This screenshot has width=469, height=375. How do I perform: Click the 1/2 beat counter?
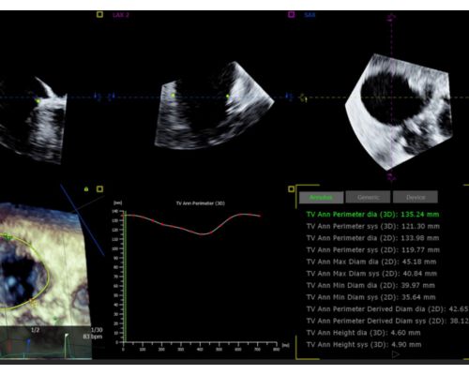[35, 330]
